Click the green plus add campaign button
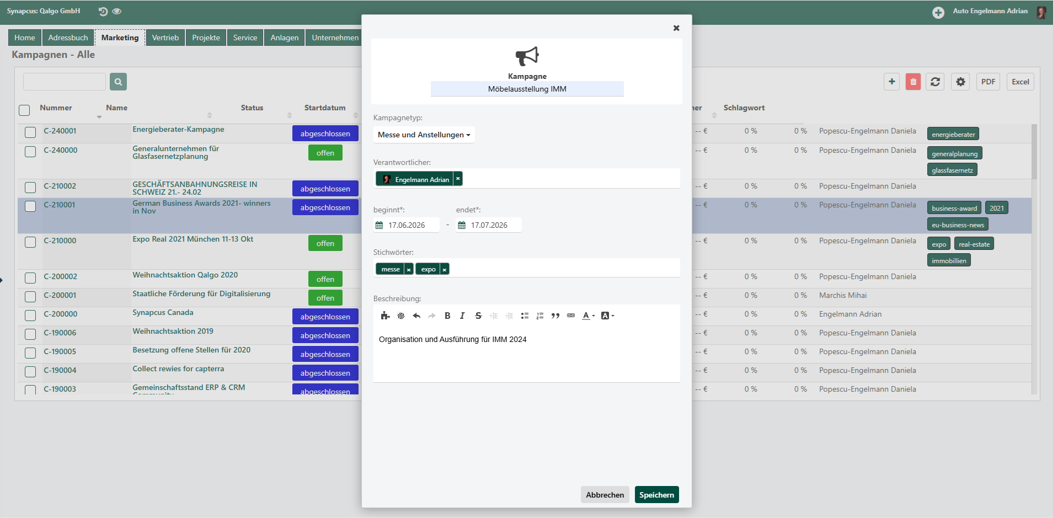The height and width of the screenshot is (518, 1053). 891,82
